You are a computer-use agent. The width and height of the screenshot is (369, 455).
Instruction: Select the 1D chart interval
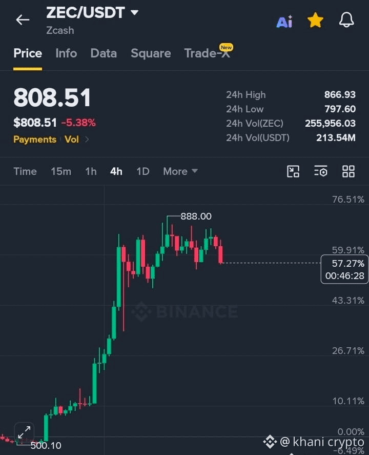click(x=143, y=171)
